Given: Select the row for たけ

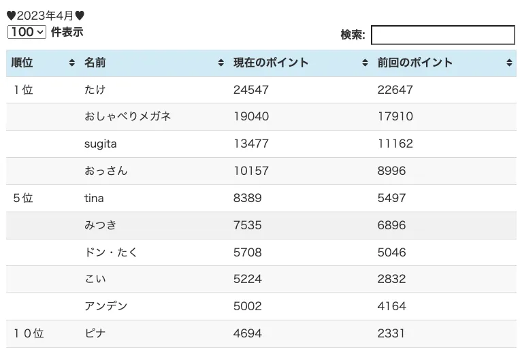Looking at the screenshot, I should tap(95, 90).
